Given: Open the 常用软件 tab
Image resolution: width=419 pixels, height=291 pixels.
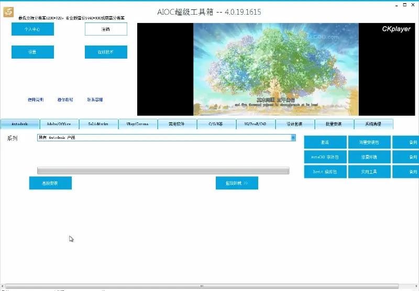Looking at the screenshot, I should click(x=177, y=124).
